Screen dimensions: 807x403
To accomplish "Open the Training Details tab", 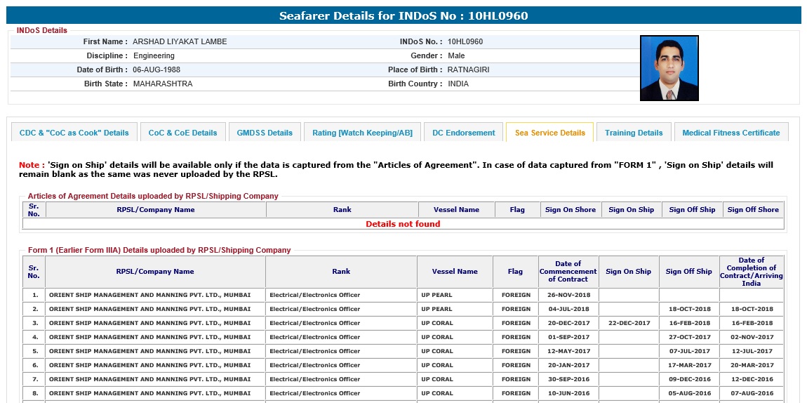I will click(634, 133).
